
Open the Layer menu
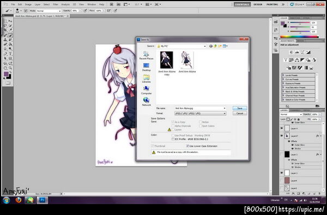[x=37, y=4]
